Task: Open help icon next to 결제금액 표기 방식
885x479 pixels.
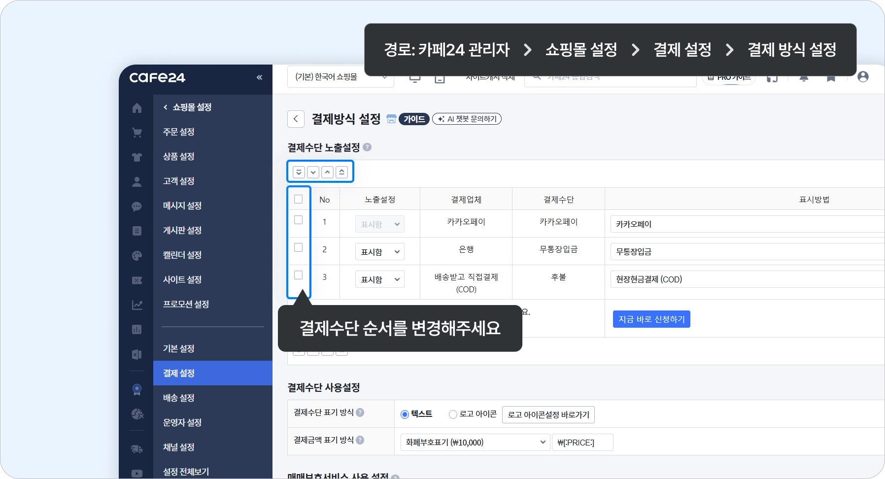Action: pyautogui.click(x=360, y=440)
